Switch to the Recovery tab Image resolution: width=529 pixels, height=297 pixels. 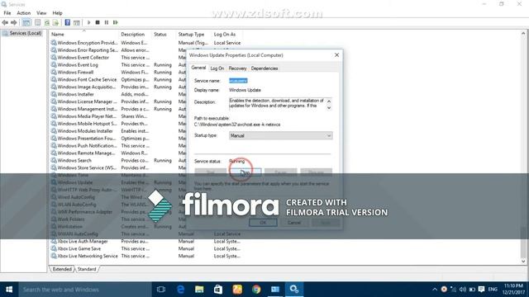coord(237,68)
